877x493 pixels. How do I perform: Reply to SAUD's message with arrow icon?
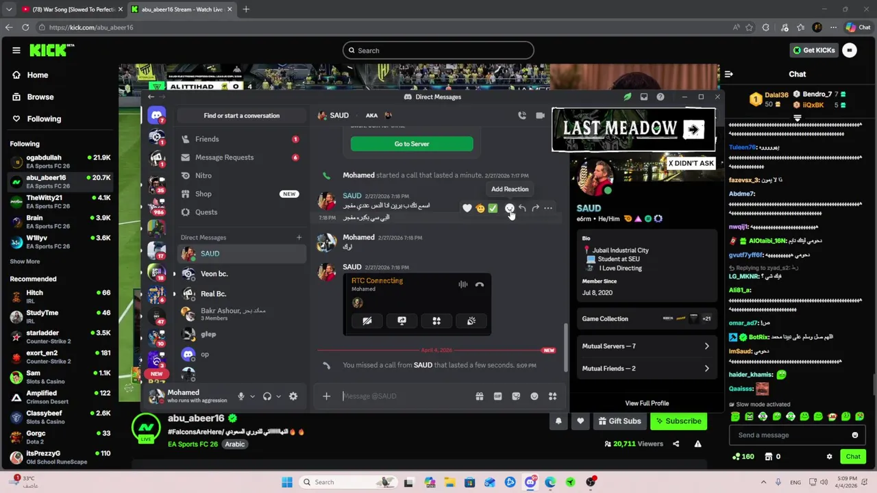coord(522,208)
